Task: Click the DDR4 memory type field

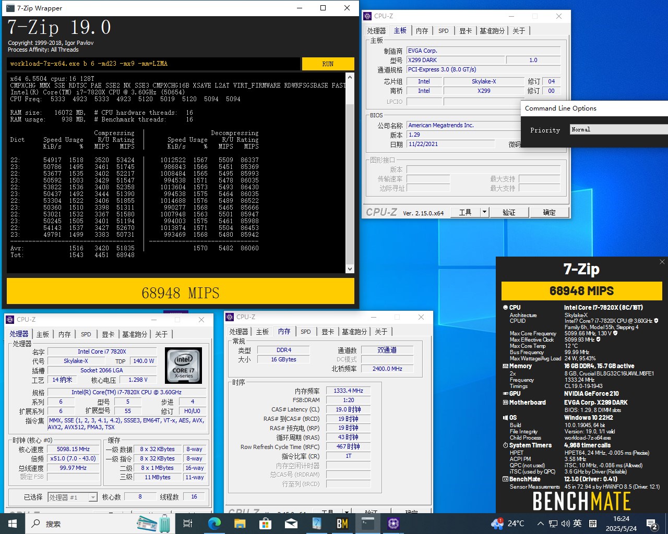Action: (x=284, y=350)
